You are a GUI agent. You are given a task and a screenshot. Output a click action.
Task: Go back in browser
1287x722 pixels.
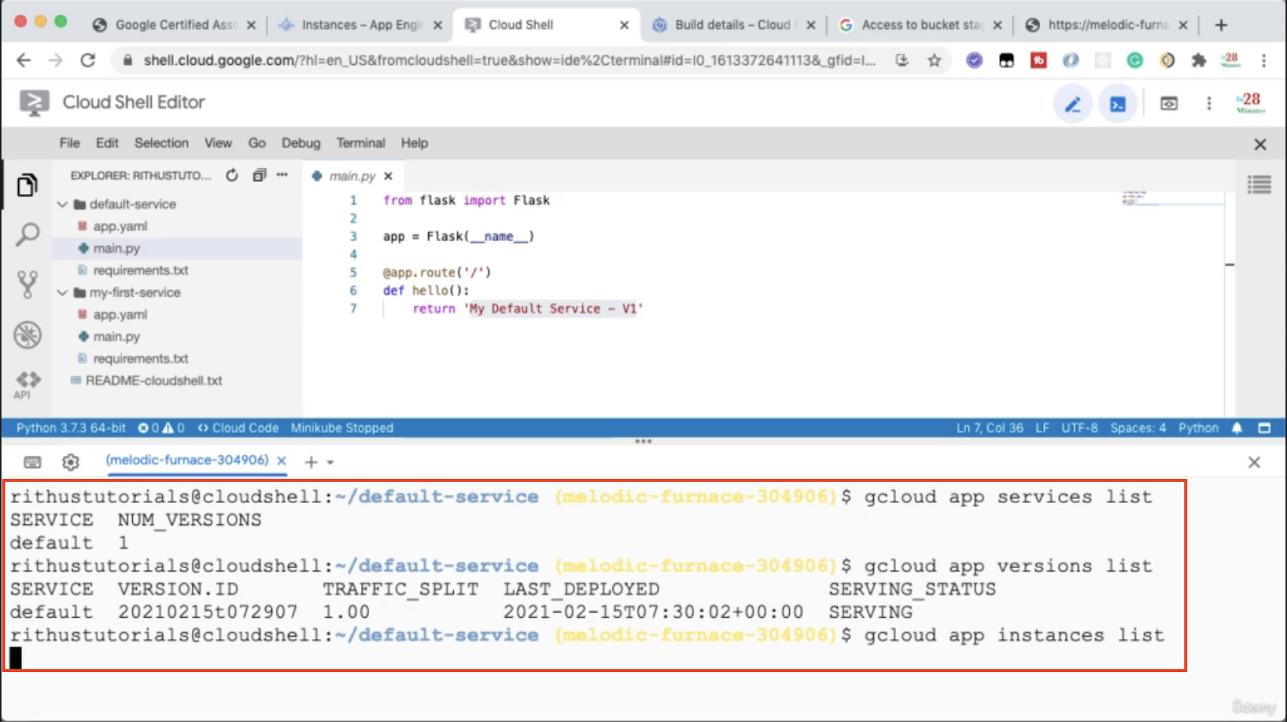point(23,60)
